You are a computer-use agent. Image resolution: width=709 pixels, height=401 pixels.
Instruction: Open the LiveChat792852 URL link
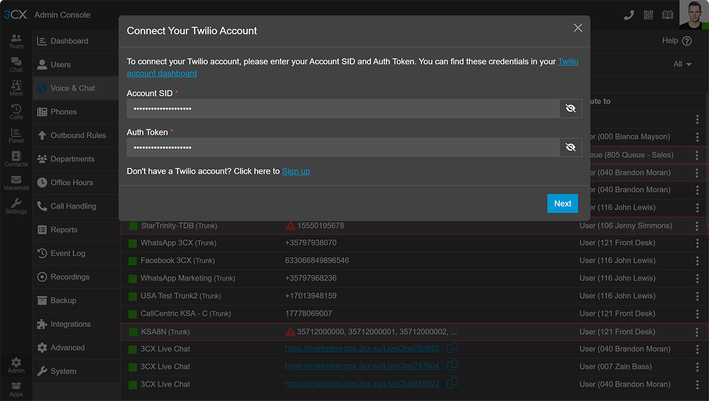click(x=362, y=349)
